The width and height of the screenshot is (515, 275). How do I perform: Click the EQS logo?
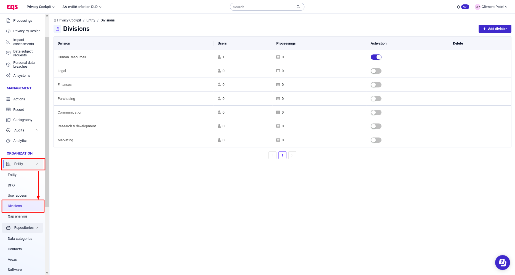[12, 7]
